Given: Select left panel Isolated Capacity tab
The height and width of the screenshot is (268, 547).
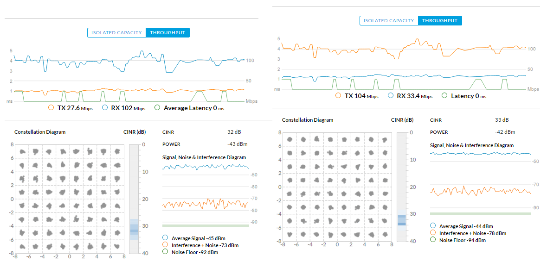Looking at the screenshot, I should point(116,32).
